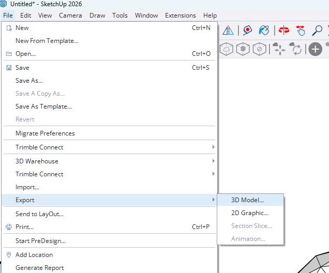The height and width of the screenshot is (273, 329).
Task: Click the cloud icon with sync arrows
Action: tap(295, 49)
